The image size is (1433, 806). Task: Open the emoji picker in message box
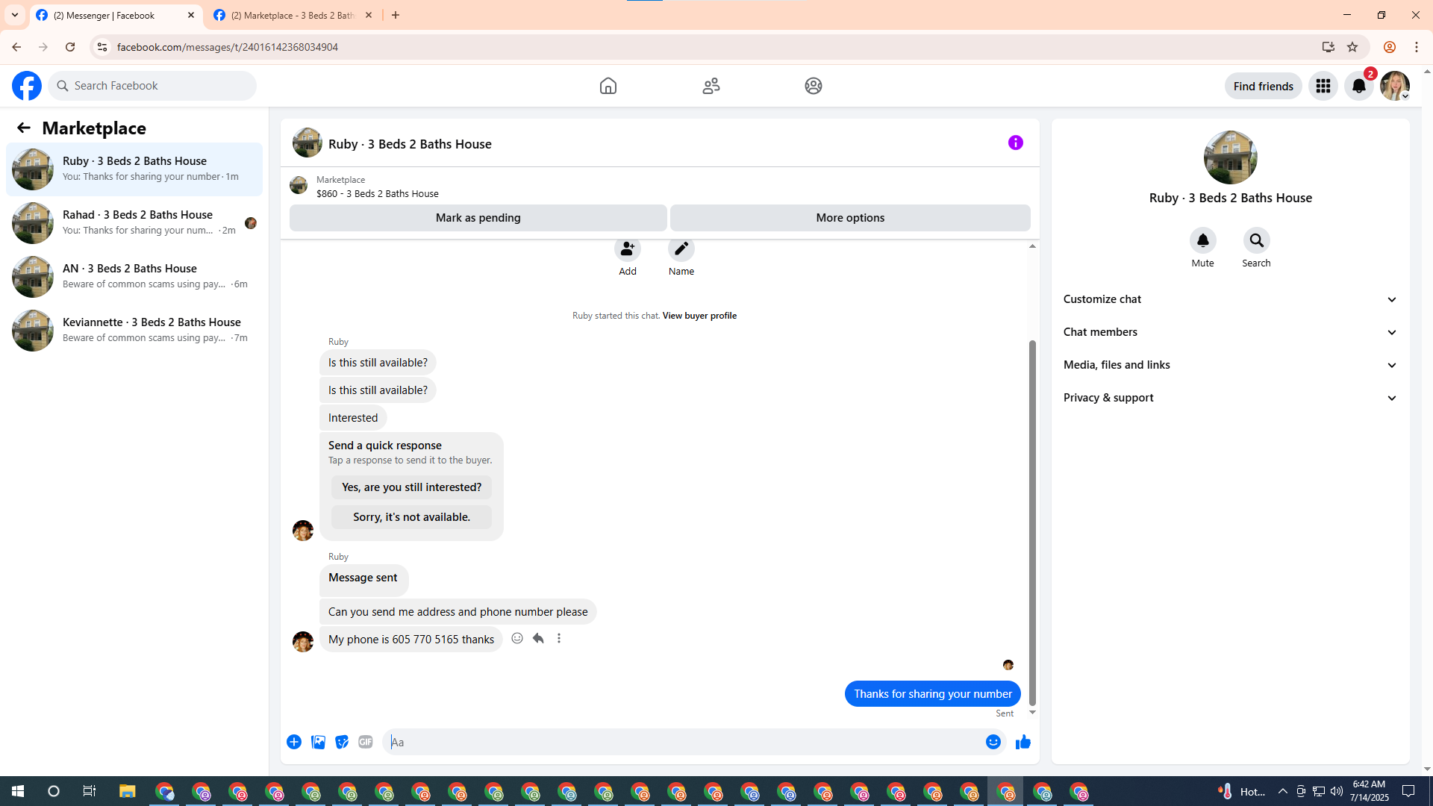coord(993,742)
